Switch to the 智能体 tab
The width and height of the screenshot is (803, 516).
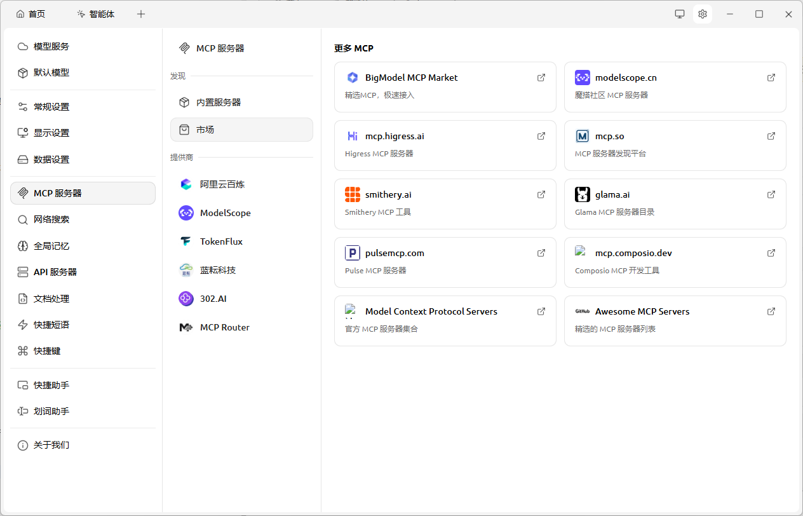[95, 14]
